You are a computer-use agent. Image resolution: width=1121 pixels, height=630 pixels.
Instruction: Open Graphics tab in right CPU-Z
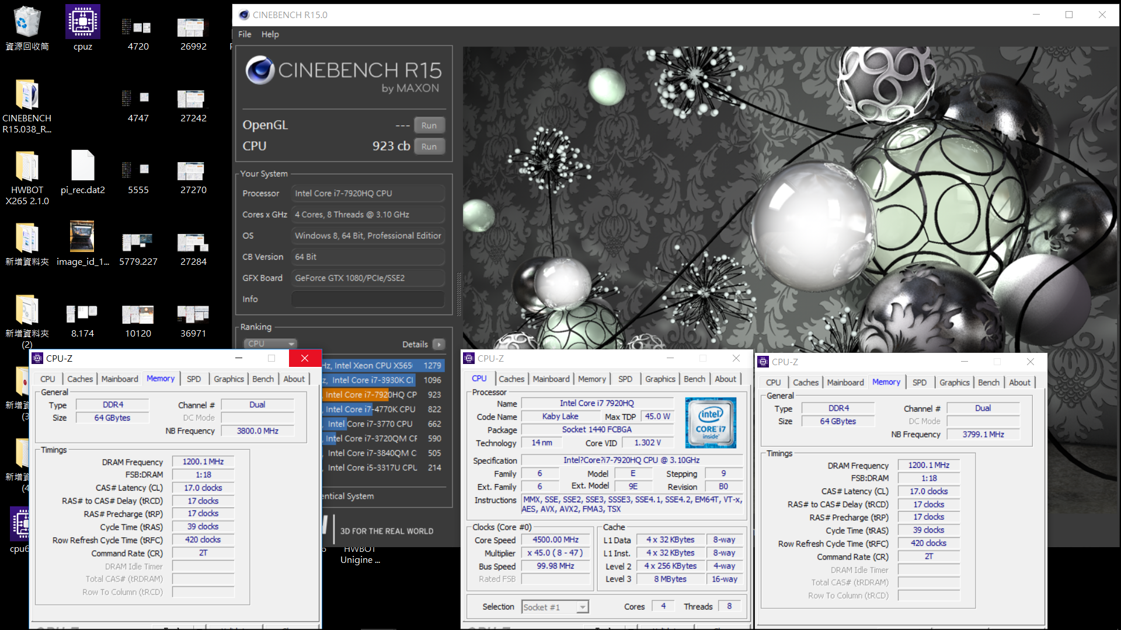(954, 382)
